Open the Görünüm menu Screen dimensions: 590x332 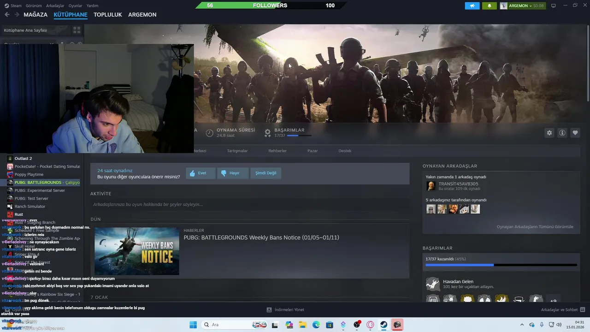pos(34,6)
